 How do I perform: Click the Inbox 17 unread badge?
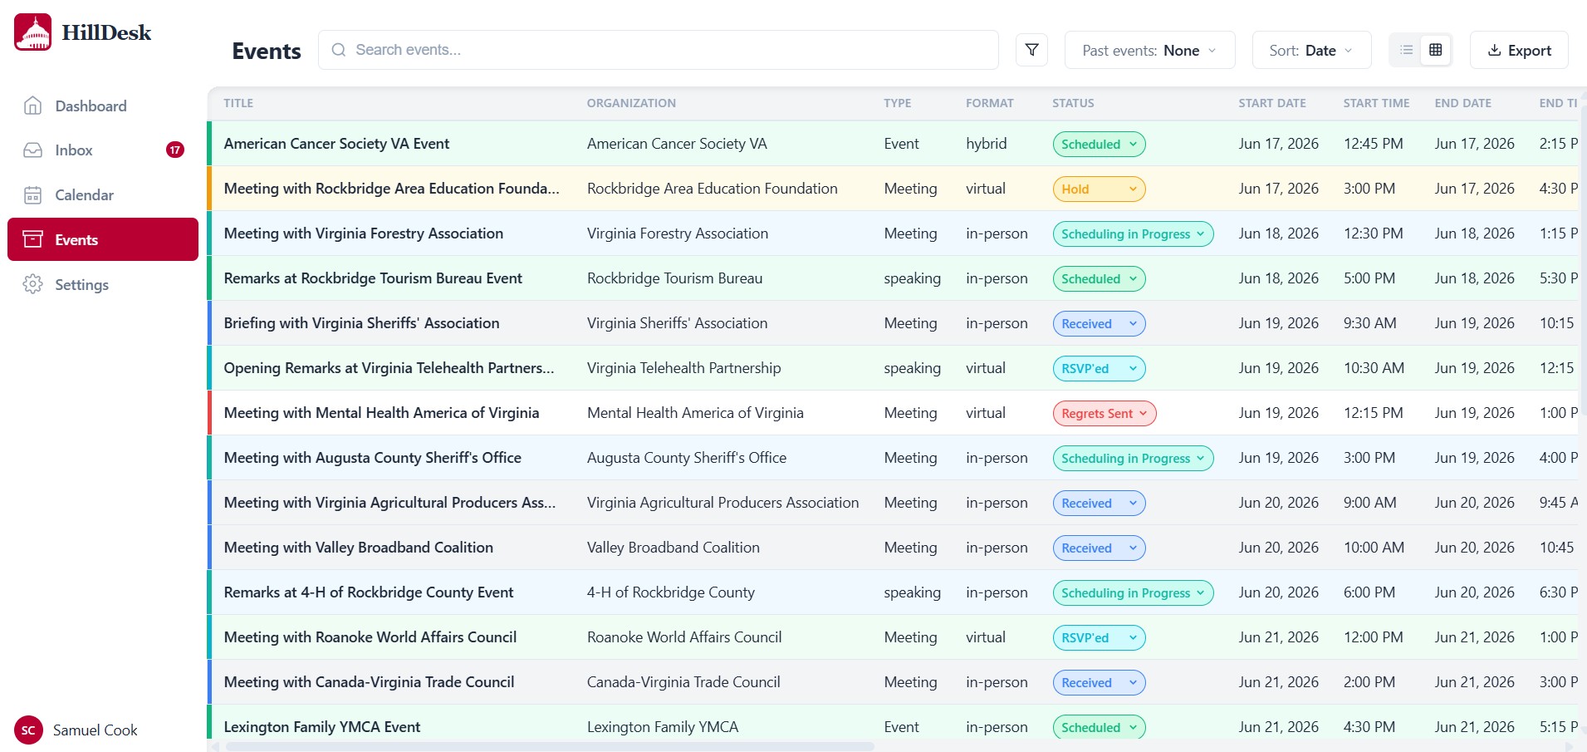coord(175,150)
